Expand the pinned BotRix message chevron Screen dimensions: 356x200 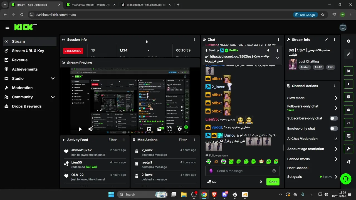[x=277, y=58]
